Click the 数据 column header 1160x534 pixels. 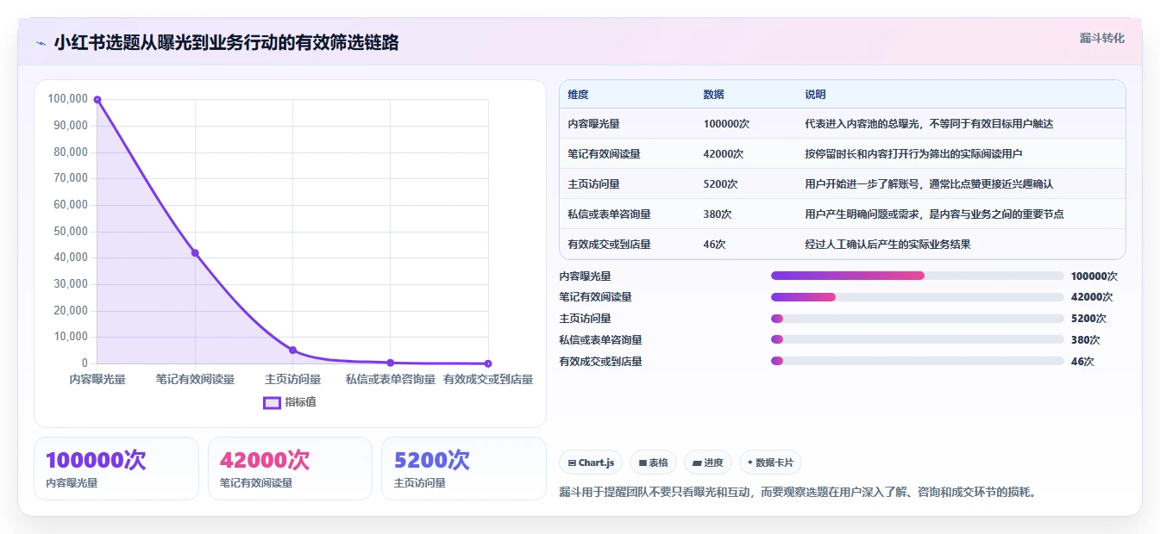click(x=713, y=95)
